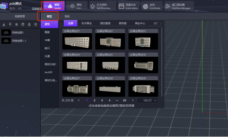Image resolution: width=228 pixels, height=137 pixels.
Task: Select the 建筑 category
Action: tap(49, 24)
